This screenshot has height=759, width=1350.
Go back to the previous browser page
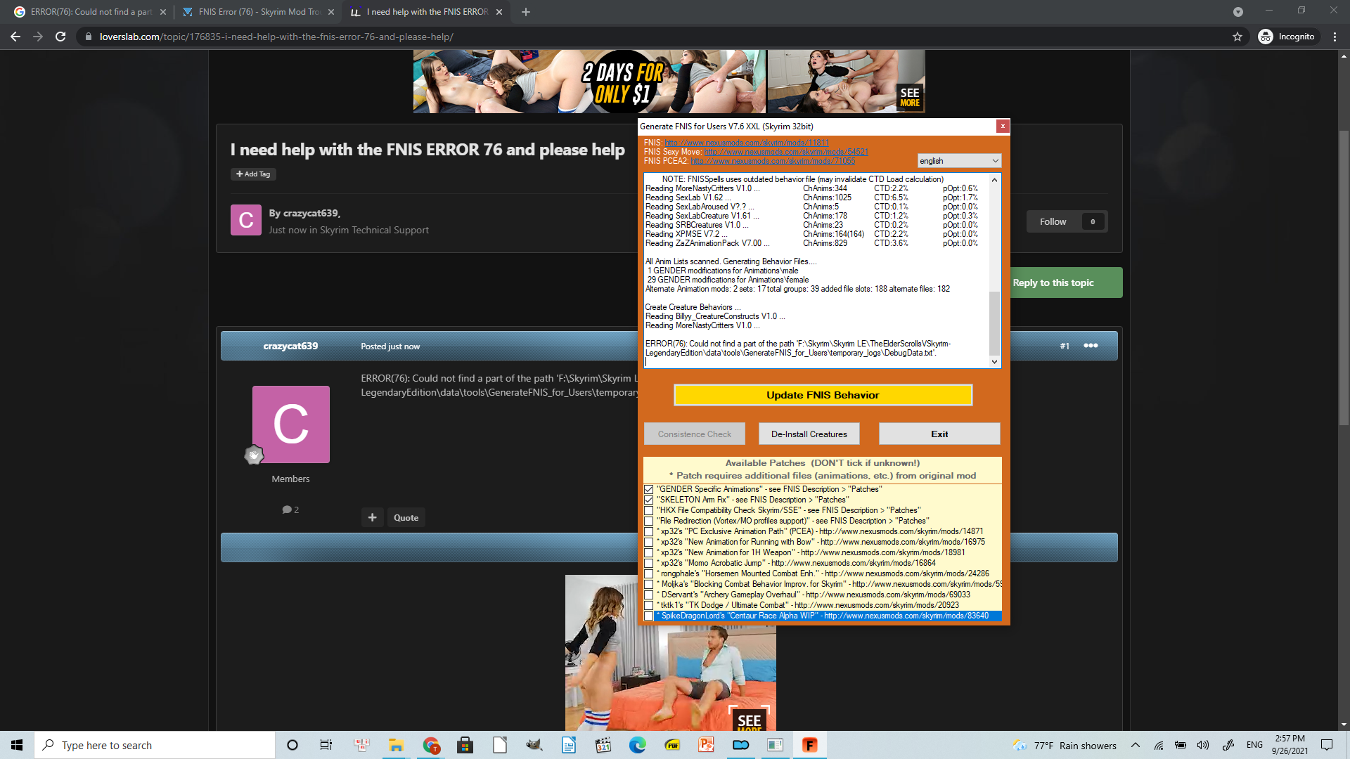pyautogui.click(x=15, y=37)
